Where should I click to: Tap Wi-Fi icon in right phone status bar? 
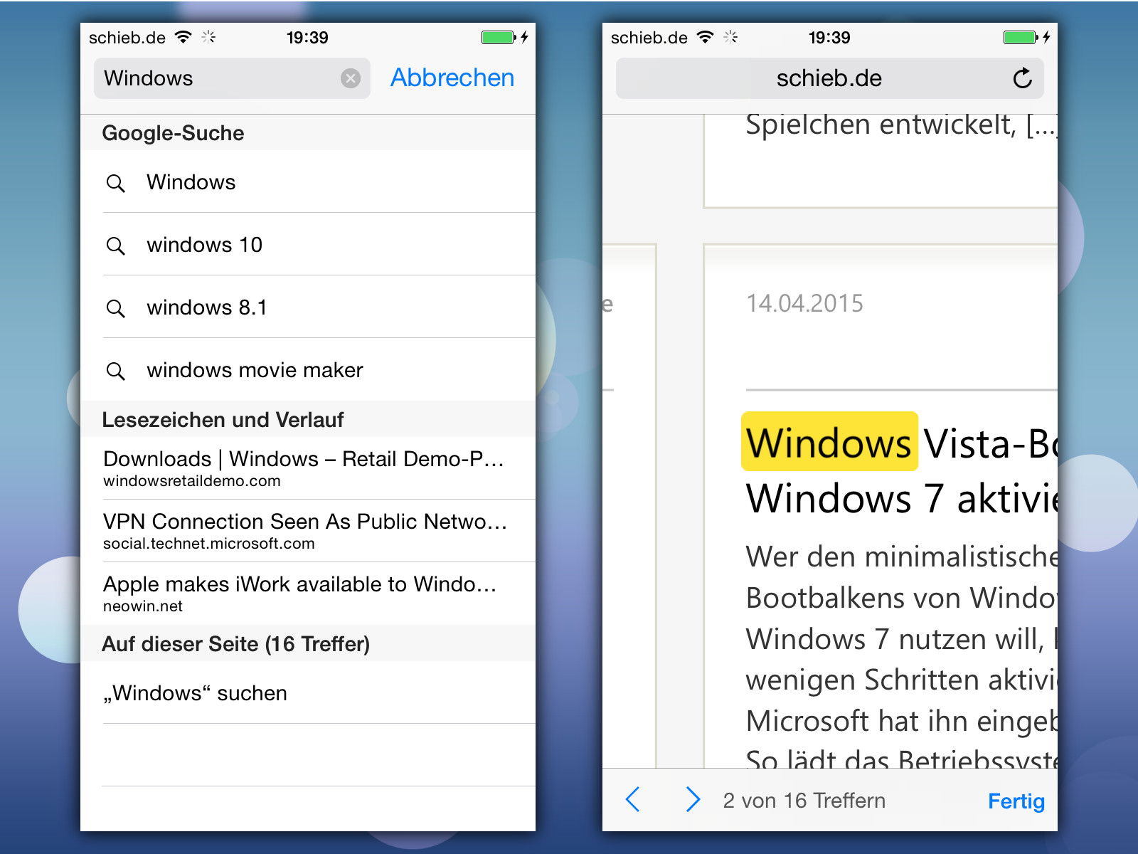(706, 37)
